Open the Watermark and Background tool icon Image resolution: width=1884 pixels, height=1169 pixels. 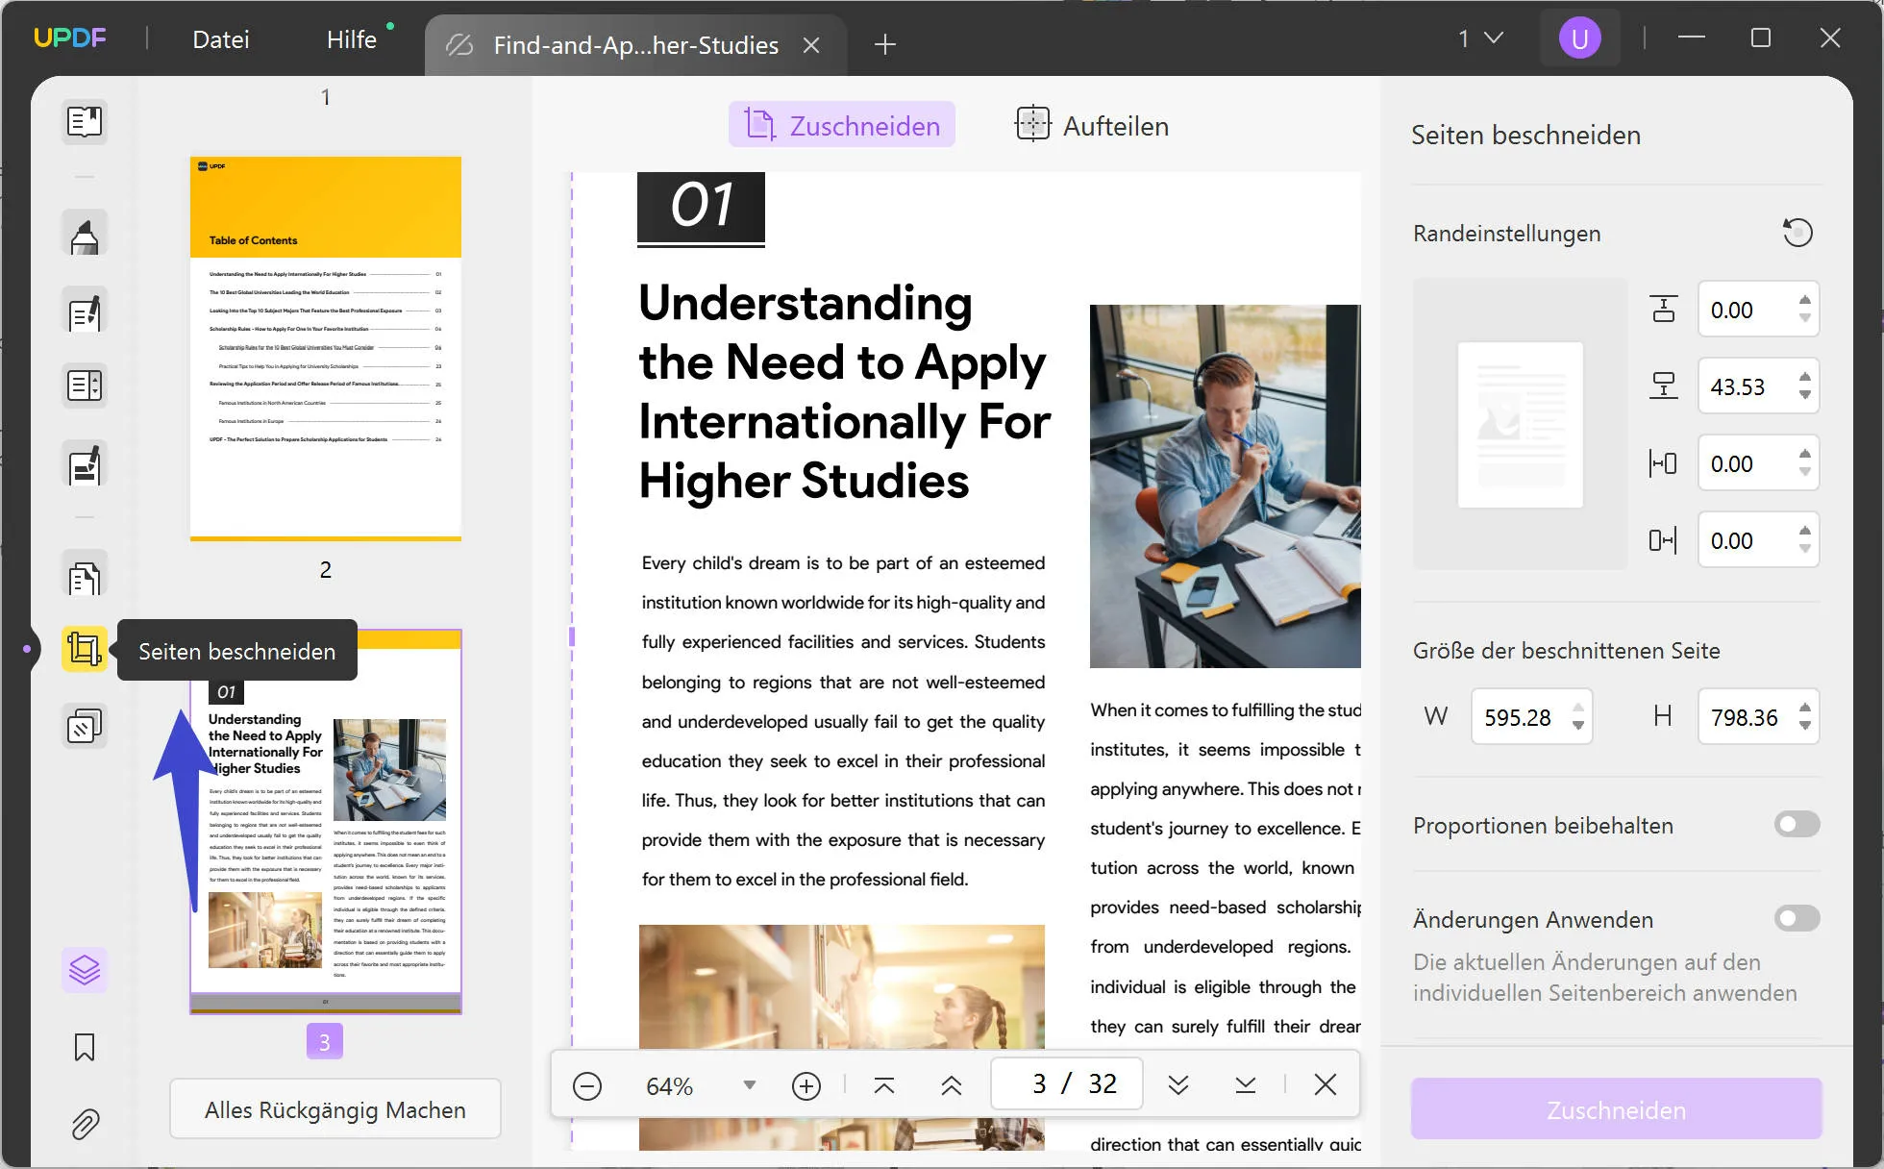pos(85,726)
